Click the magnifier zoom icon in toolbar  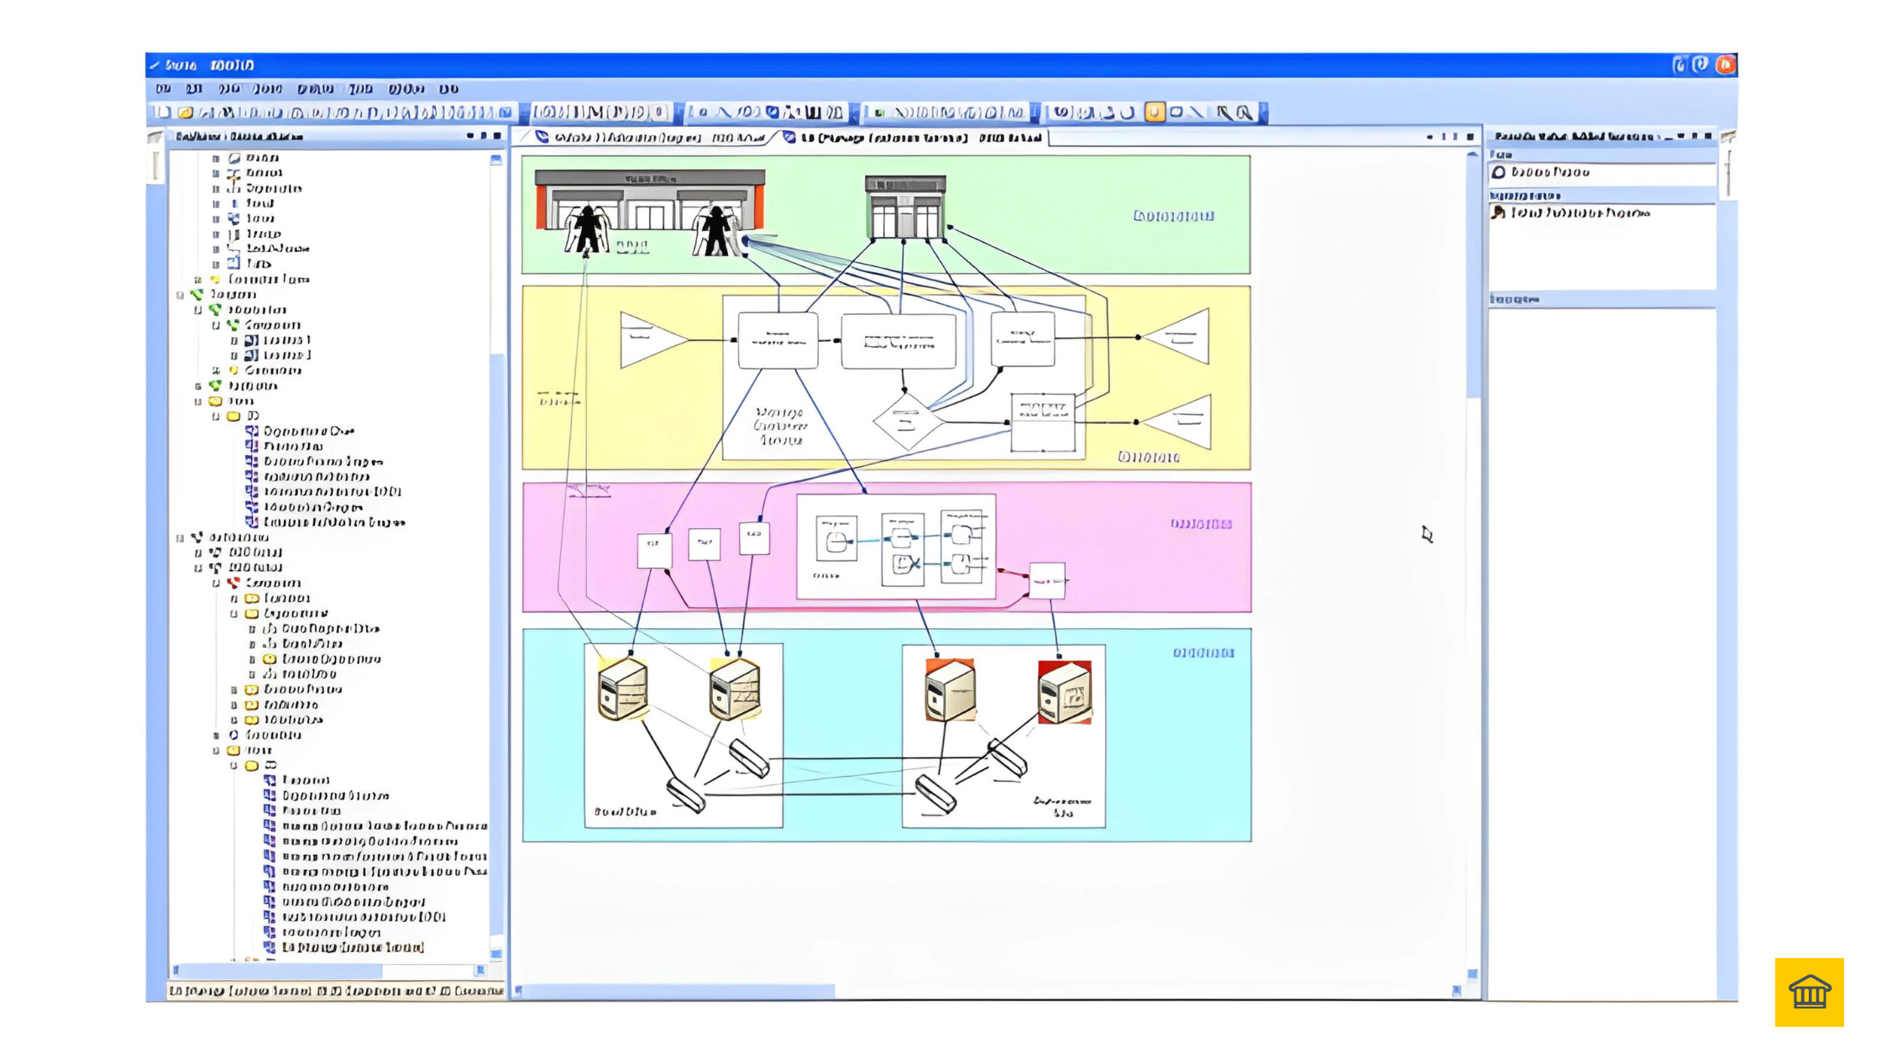1245,112
